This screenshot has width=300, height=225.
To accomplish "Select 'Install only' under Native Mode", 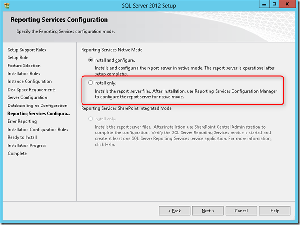I will [90, 83].
